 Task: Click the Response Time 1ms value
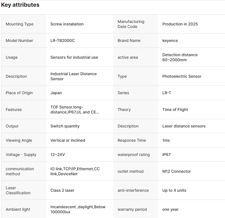[x=166, y=140]
